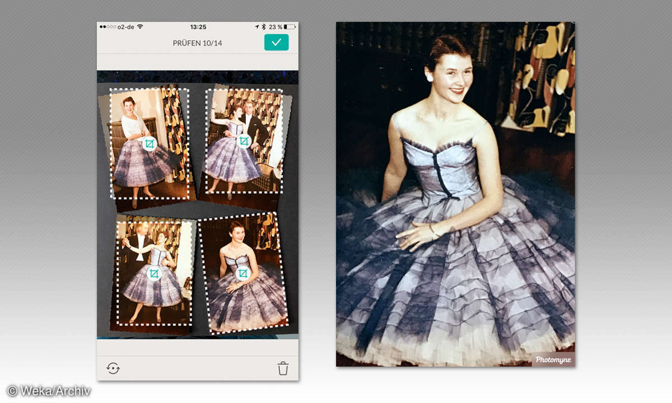The image size is (672, 403).
Task: Tap the o2-de carrier label
Action: point(125,26)
